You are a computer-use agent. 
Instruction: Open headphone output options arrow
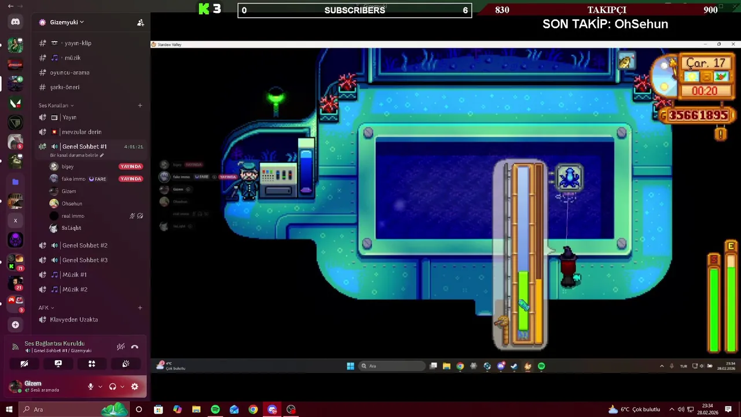(122, 386)
